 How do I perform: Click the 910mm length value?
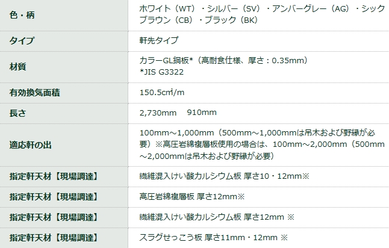(202, 113)
